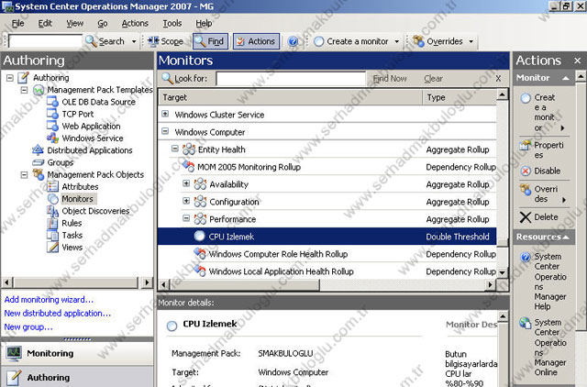587x387 pixels.
Task: Sort by the Target column header
Action: [x=291, y=98]
